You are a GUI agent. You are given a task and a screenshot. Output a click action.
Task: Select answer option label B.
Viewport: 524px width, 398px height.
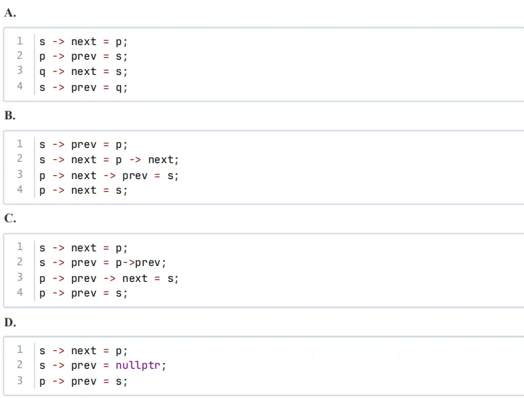point(10,115)
